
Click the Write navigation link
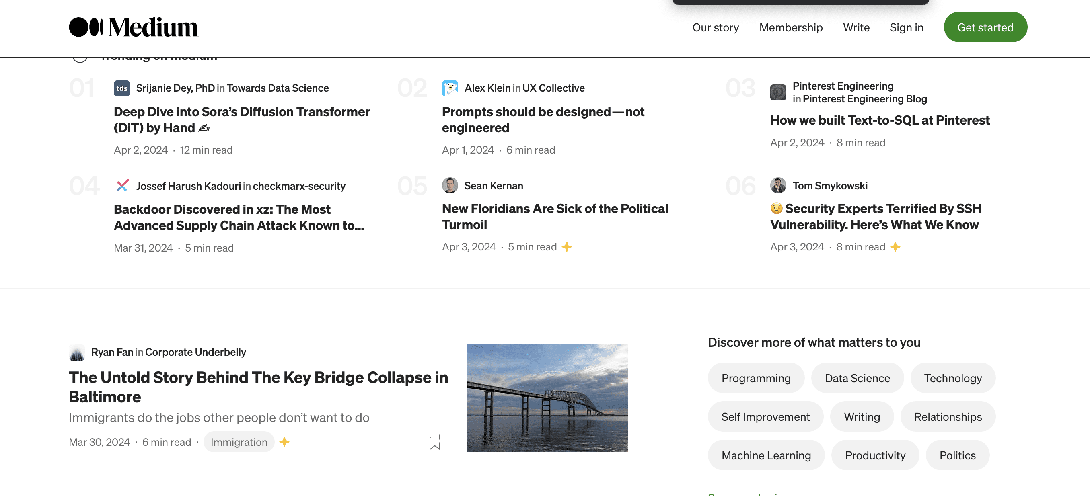(856, 27)
